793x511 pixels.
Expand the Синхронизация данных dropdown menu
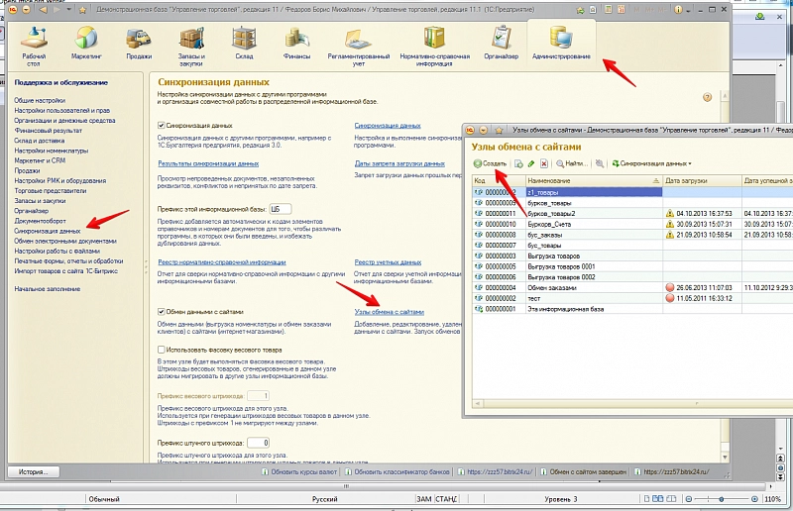tap(652, 163)
